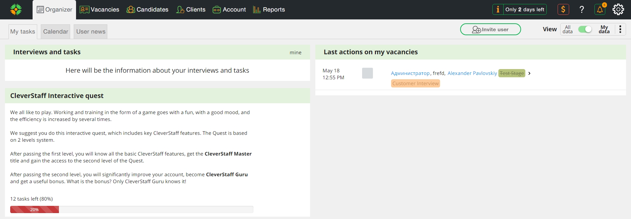
Task: Open the settings gear icon
Action: [x=618, y=10]
